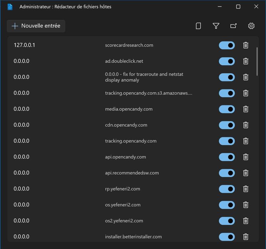This screenshot has width=266, height=249.
Task: Delete the tracking.opencandy.com entry
Action: (246, 141)
